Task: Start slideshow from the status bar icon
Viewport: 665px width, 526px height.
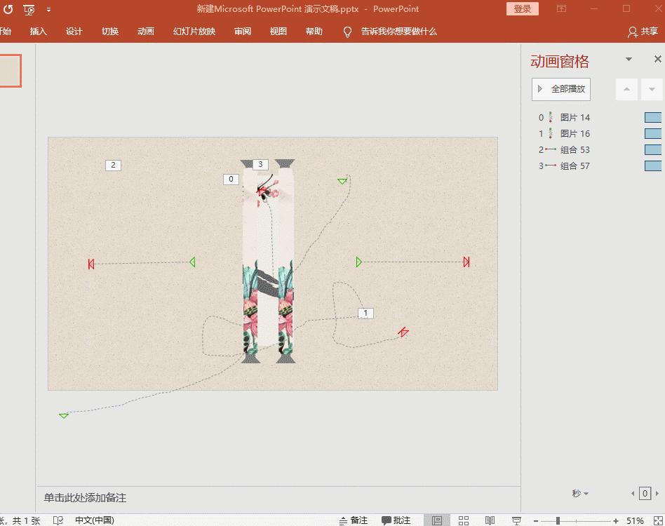Action: pyautogui.click(x=517, y=520)
